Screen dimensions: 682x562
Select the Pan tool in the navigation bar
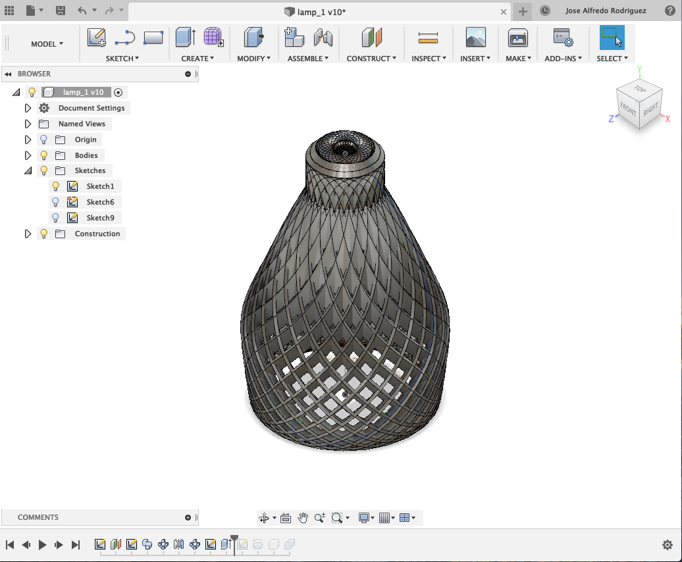(x=302, y=517)
